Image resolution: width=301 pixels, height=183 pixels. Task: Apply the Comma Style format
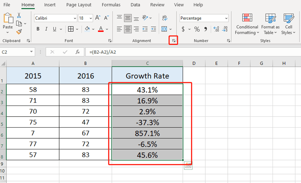pos(206,29)
